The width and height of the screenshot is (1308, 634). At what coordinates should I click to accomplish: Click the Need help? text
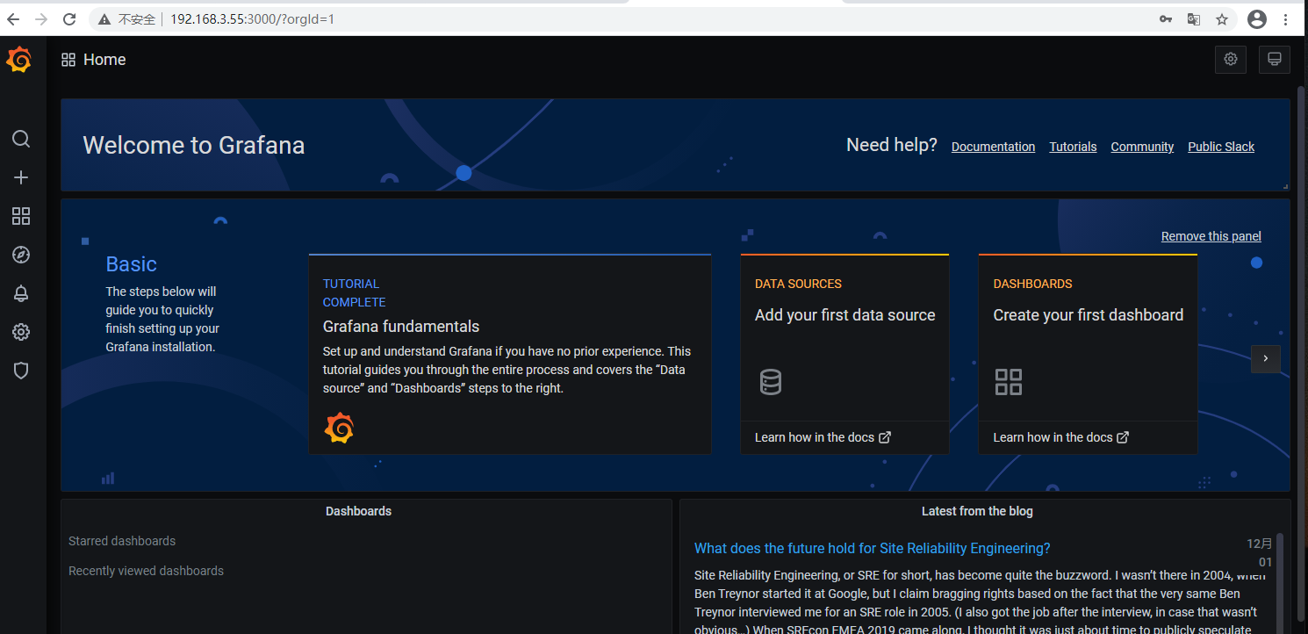pyautogui.click(x=892, y=145)
